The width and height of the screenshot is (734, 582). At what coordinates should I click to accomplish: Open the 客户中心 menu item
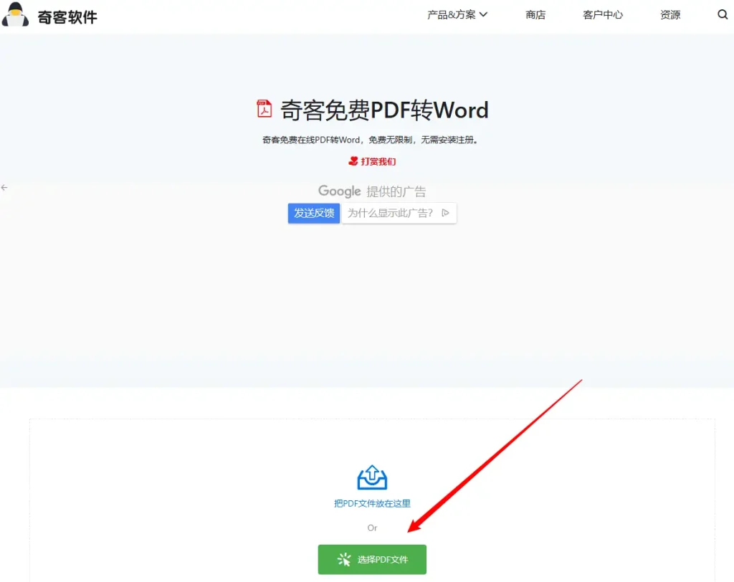[604, 14]
